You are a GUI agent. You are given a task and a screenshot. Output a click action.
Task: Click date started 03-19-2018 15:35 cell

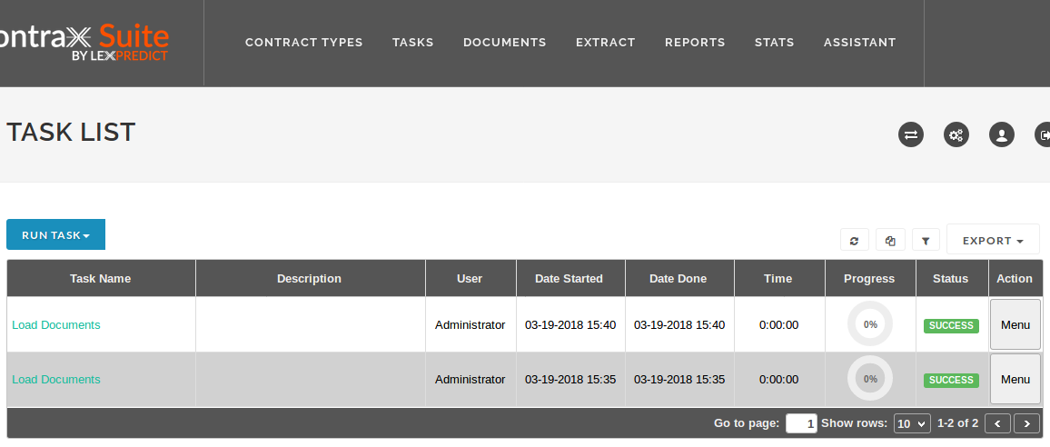click(570, 379)
